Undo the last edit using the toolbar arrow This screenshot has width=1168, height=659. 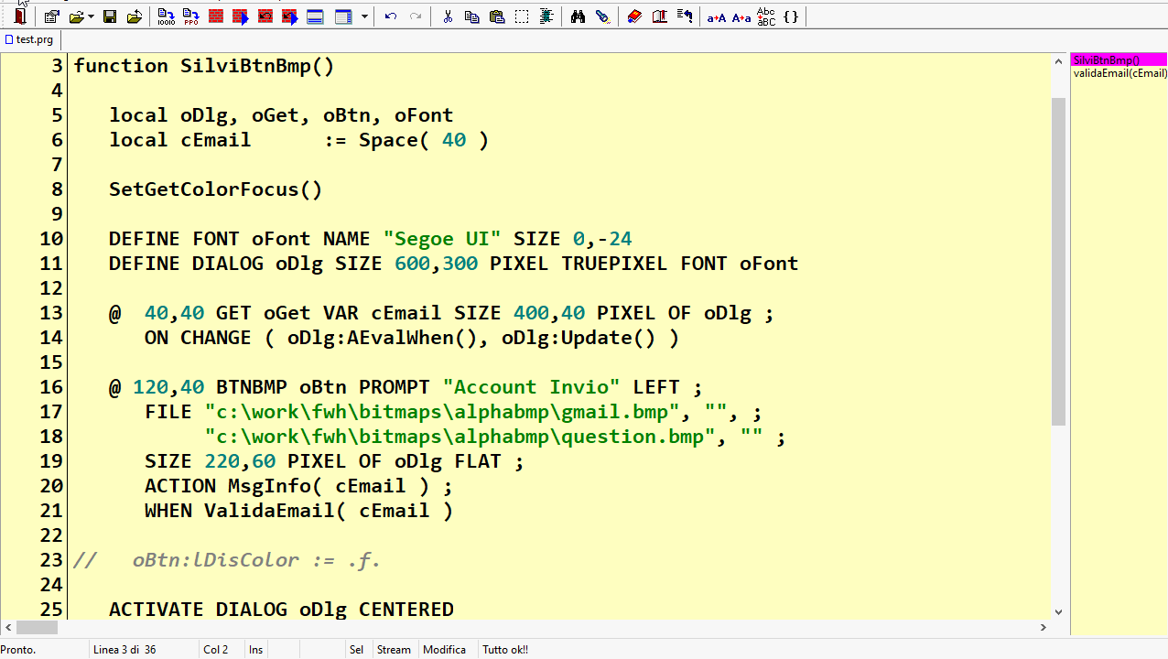[x=391, y=16]
